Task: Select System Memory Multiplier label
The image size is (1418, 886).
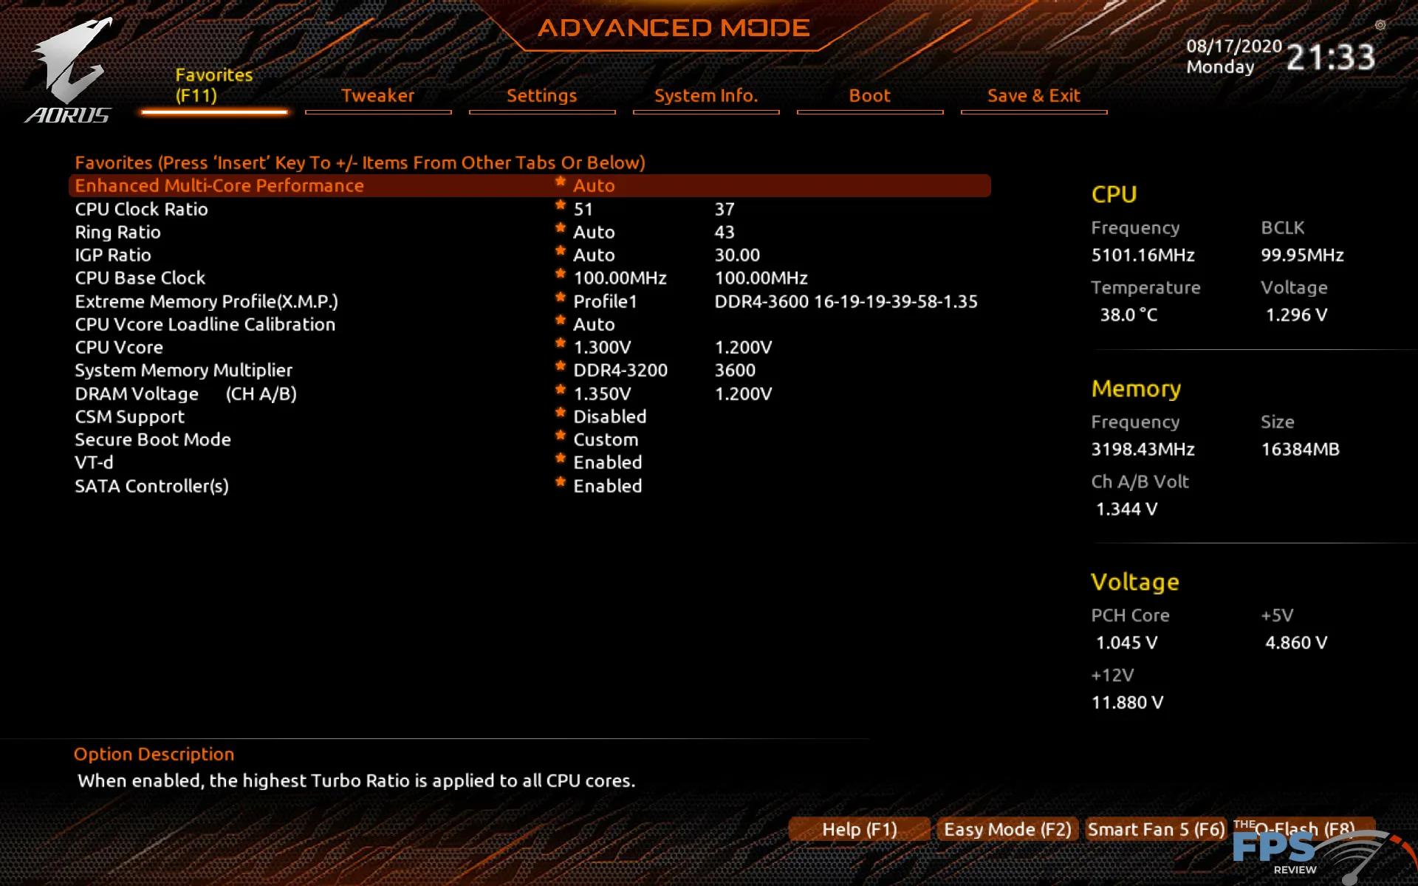Action: coord(183,371)
